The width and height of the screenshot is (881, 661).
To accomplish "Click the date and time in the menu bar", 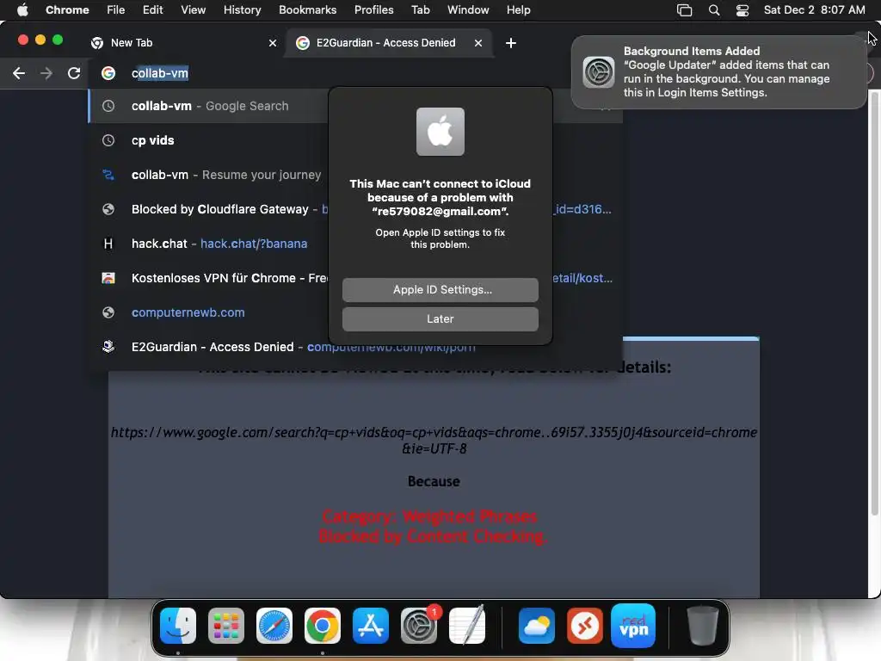I will click(x=814, y=10).
